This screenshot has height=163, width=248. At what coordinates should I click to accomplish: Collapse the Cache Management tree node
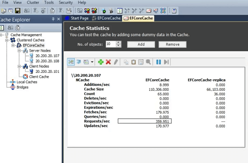coord(1,35)
